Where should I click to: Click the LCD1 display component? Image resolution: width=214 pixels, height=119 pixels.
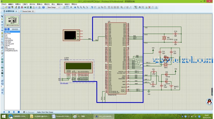(78, 68)
